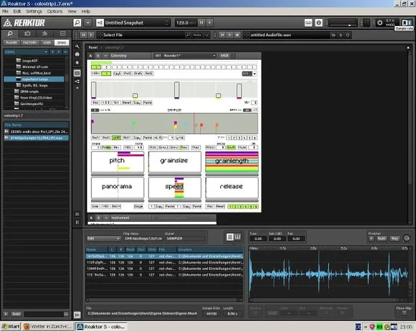Click the Mute button above grainlength
This screenshot has height=332, width=416.
tap(242, 147)
